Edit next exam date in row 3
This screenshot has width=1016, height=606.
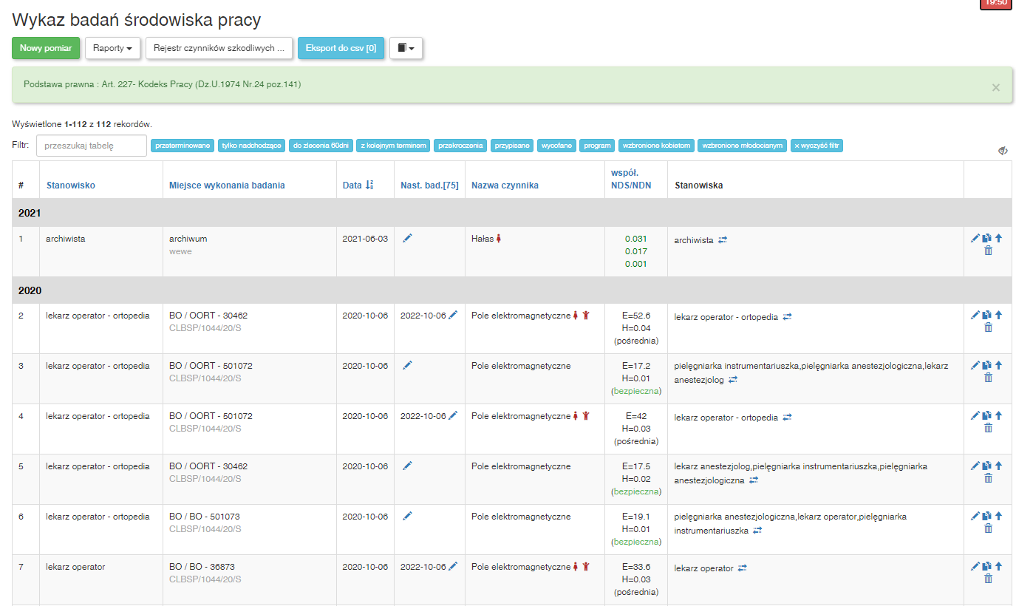click(x=407, y=365)
